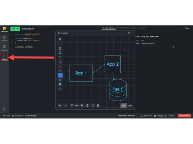
Task: Click the fit-to-screen icon
Action: pyautogui.click(x=93, y=106)
